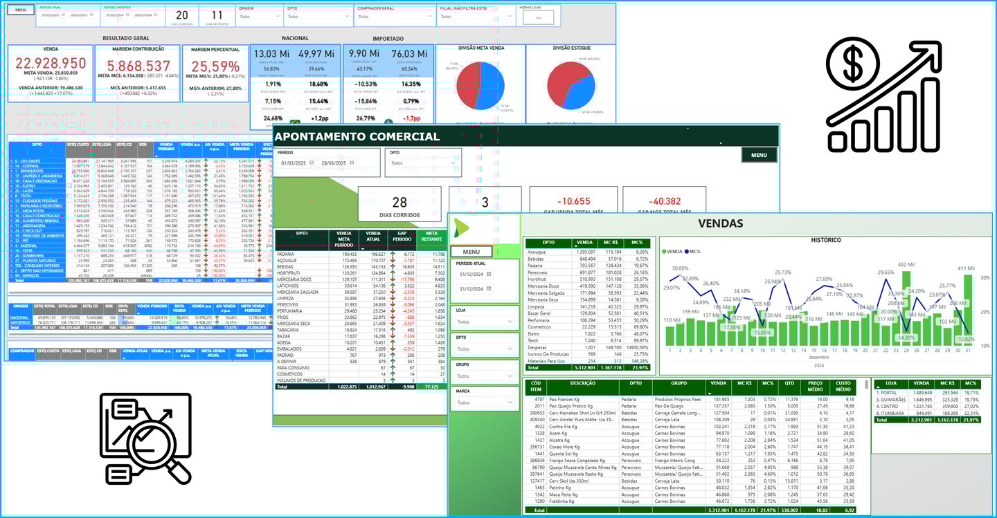Select the 3. GUIMARÃES store row
This screenshot has width=997, height=518.
coord(928,399)
